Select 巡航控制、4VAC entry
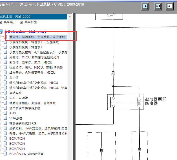 (38, 128)
